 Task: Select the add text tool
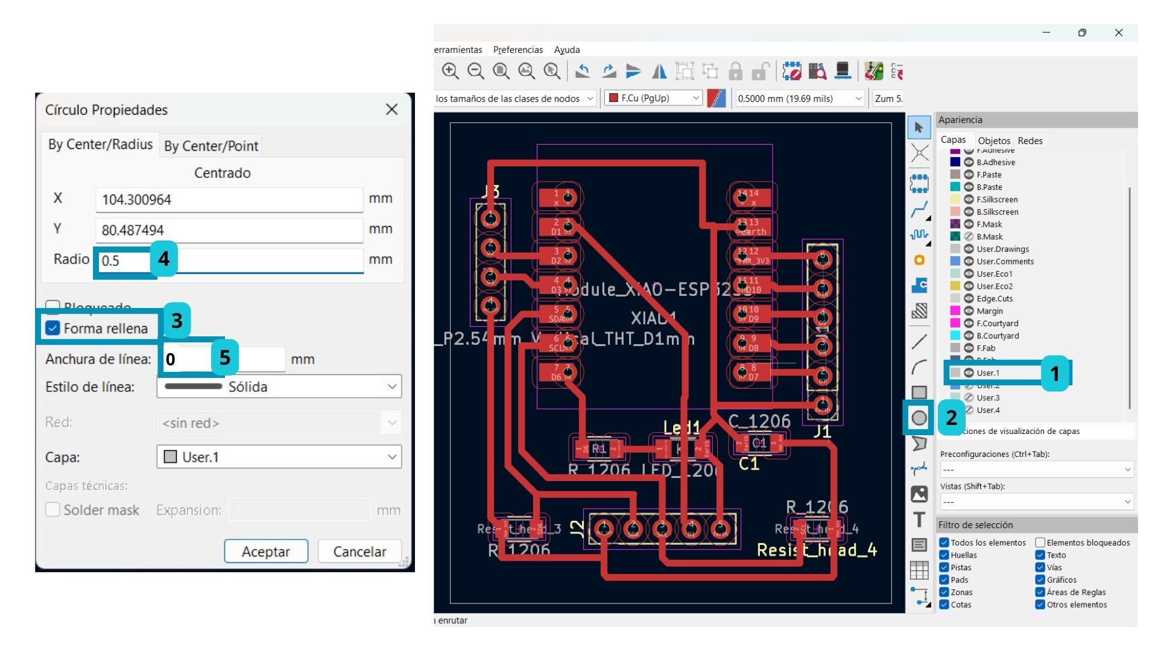[x=919, y=519]
